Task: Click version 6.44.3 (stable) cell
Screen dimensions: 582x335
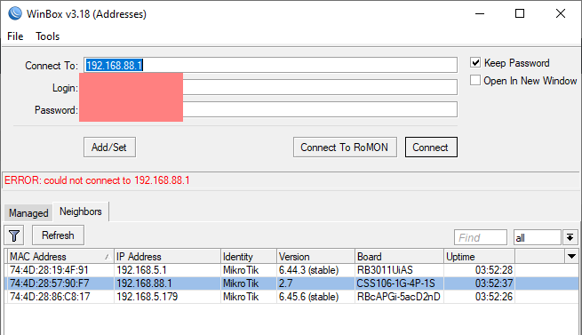Action: tap(309, 270)
